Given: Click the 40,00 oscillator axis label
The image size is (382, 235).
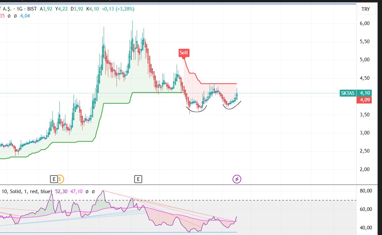Looking at the screenshot, I should 366,228.
